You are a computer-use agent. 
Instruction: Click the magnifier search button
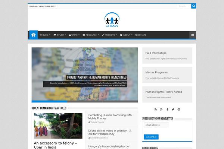click(x=193, y=6)
